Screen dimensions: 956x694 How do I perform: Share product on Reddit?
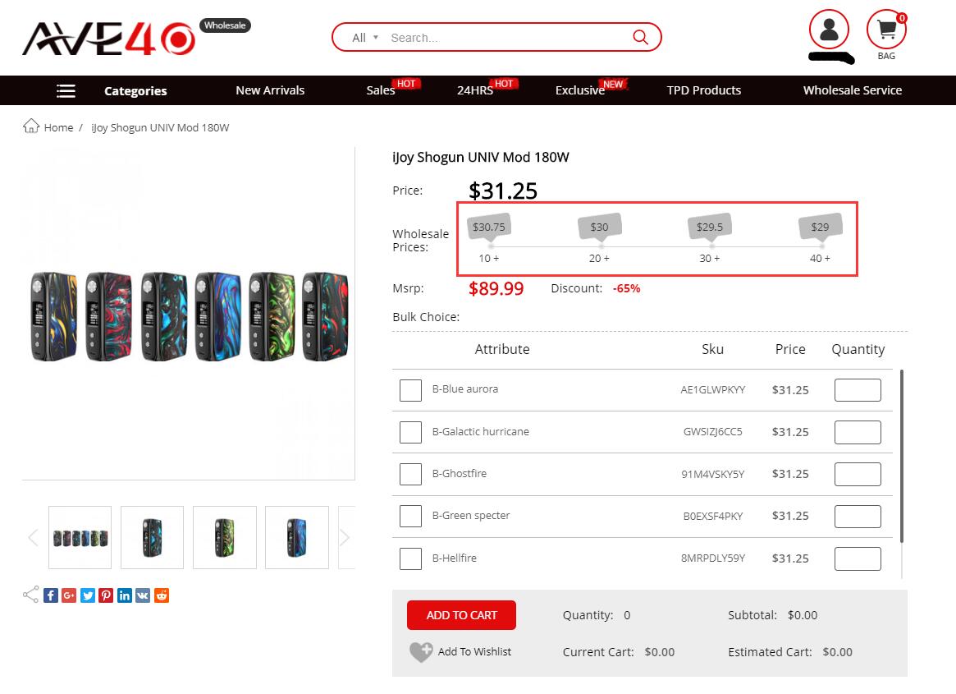[x=162, y=595]
